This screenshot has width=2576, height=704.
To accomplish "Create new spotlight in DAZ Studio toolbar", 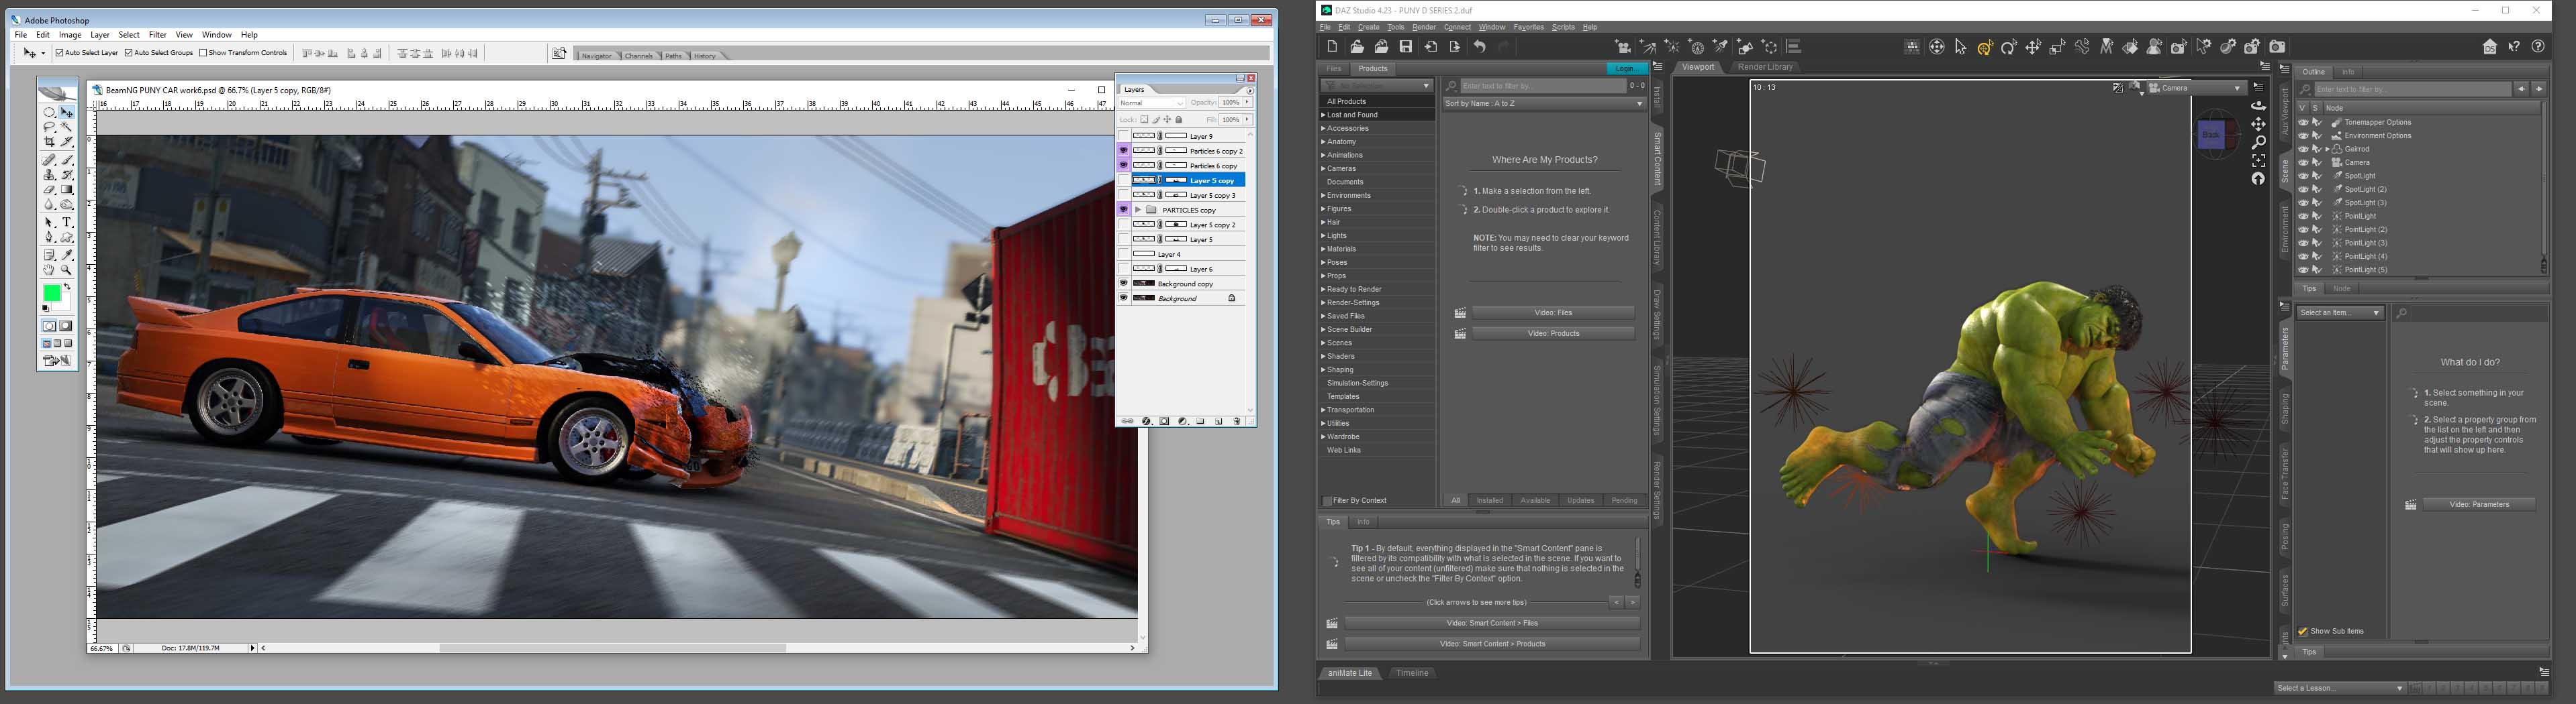I will tap(1721, 46).
